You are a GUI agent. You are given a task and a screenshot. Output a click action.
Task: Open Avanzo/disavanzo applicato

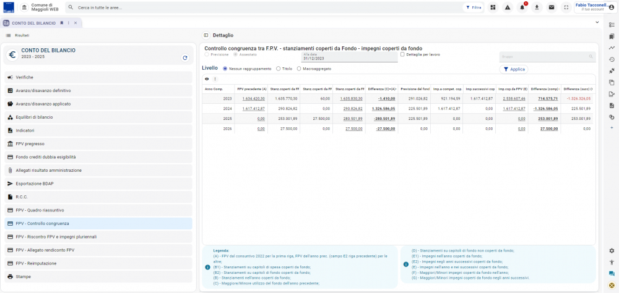pyautogui.click(x=98, y=104)
